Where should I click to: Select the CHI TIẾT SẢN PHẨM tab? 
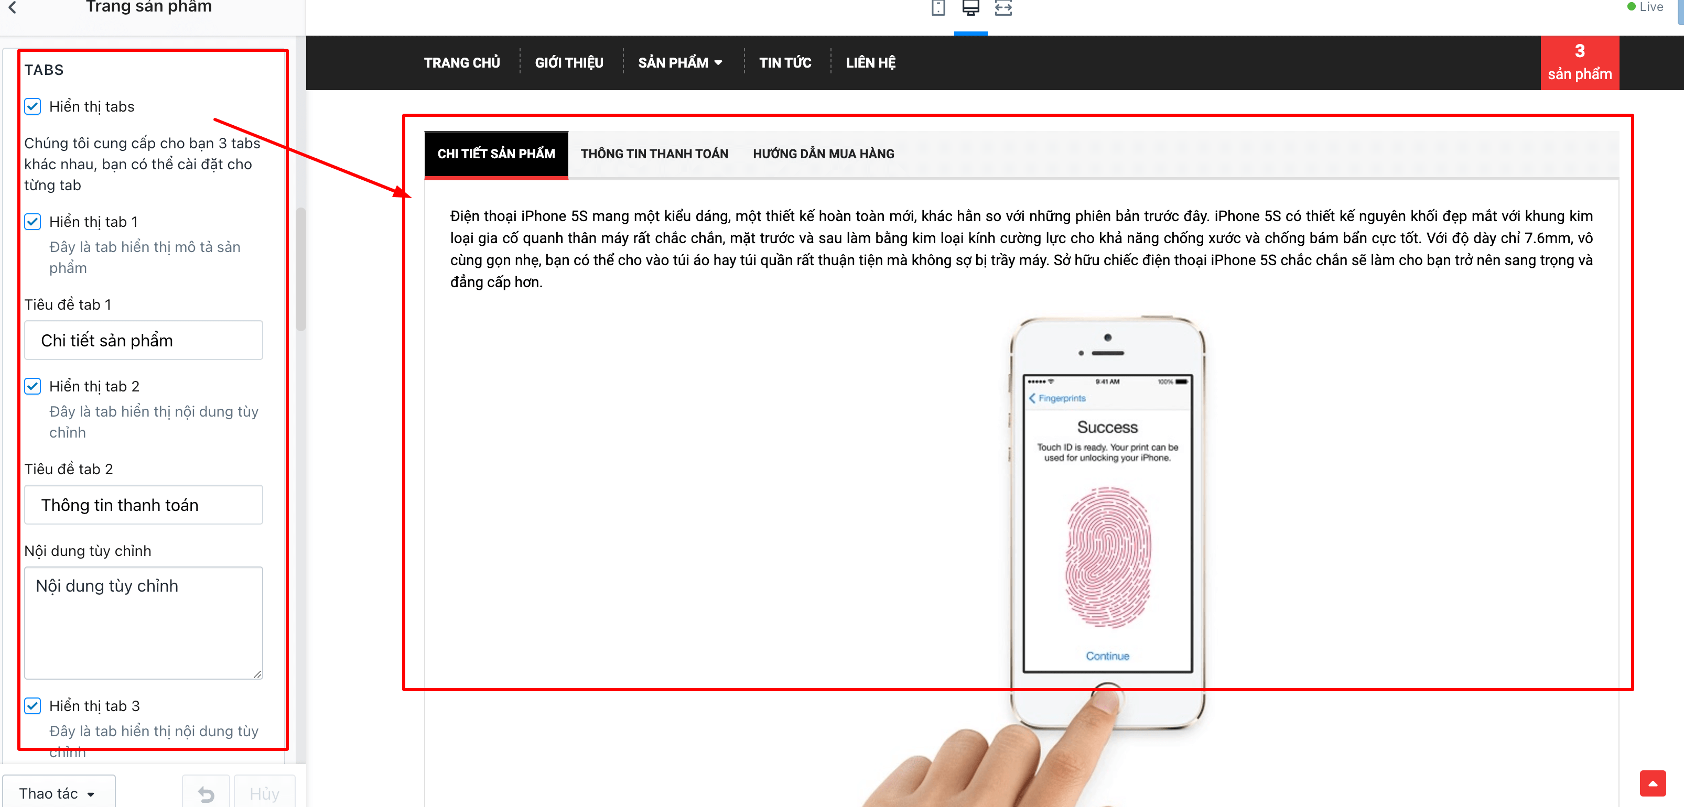[x=496, y=154]
